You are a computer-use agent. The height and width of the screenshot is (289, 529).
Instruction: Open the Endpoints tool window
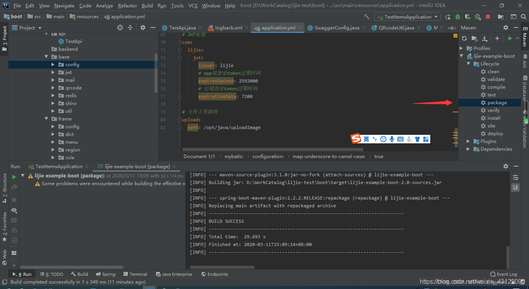215,274
